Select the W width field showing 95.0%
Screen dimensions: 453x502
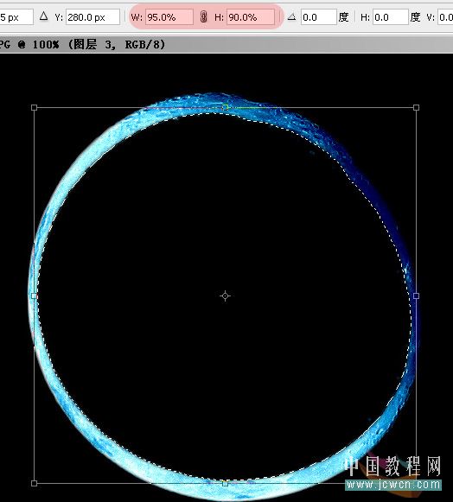(169, 17)
